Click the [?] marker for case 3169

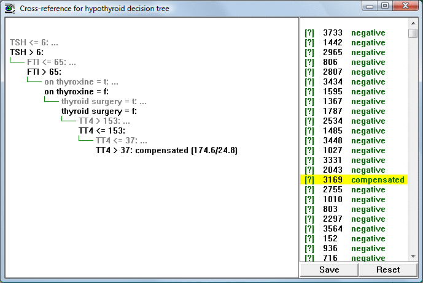pyautogui.click(x=309, y=179)
